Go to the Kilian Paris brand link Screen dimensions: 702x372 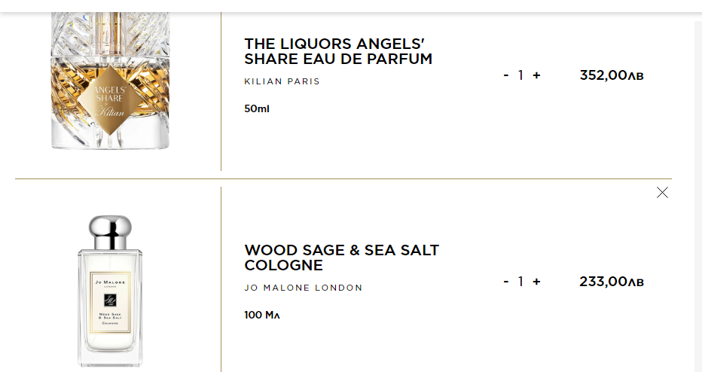[x=282, y=81]
